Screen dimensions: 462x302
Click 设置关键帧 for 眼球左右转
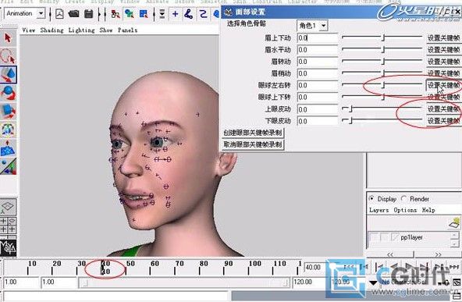pos(444,85)
